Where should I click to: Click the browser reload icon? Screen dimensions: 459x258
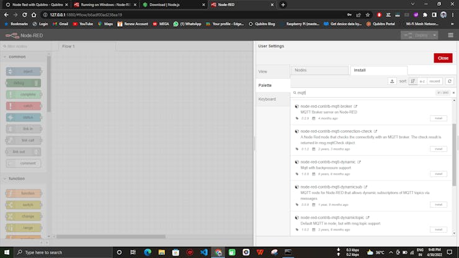(x=24, y=14)
